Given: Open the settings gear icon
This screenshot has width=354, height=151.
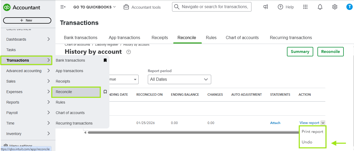Looking at the screenshot, I should pyautogui.click(x=335, y=7).
